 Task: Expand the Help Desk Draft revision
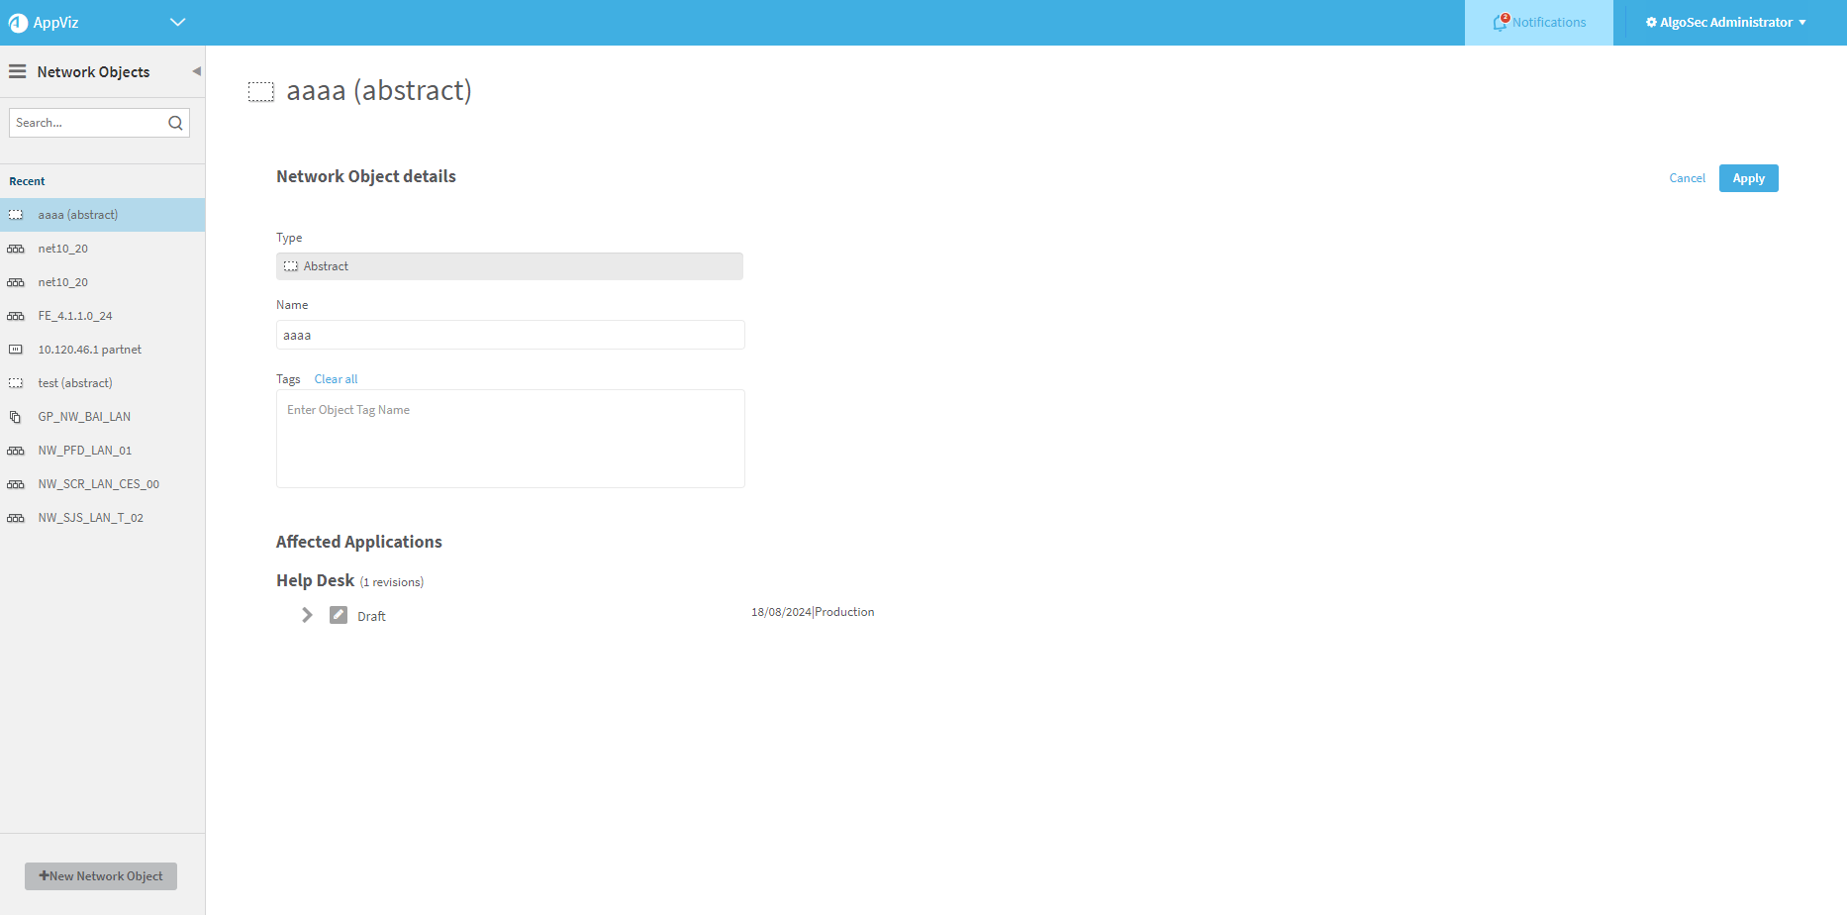[307, 615]
